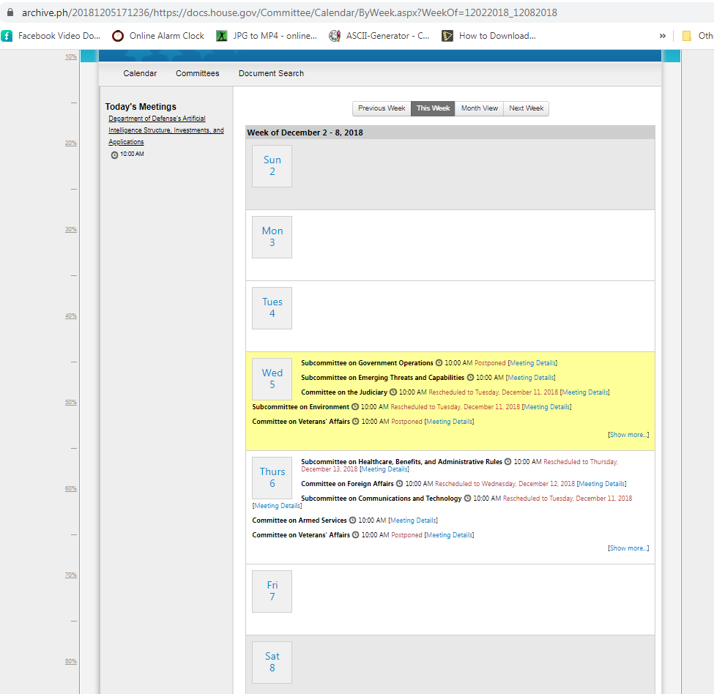Open ASCII-Generator bookmark icon
The image size is (714, 694).
tap(335, 36)
